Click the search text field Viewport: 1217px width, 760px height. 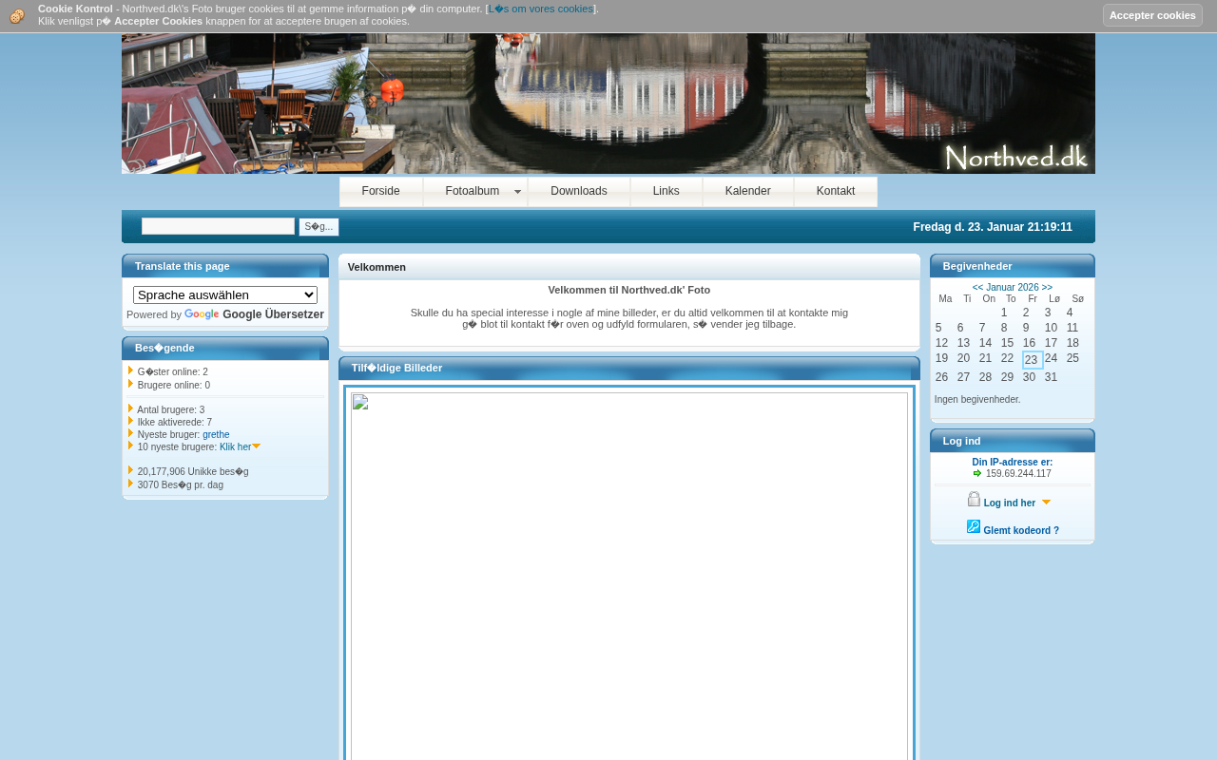coord(218,226)
